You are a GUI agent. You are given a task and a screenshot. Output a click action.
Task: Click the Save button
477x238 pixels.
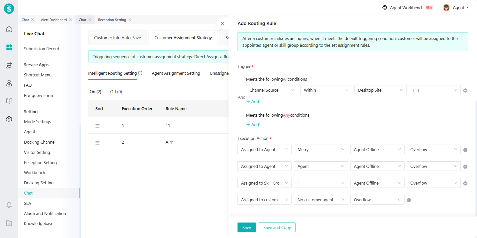tap(246, 228)
